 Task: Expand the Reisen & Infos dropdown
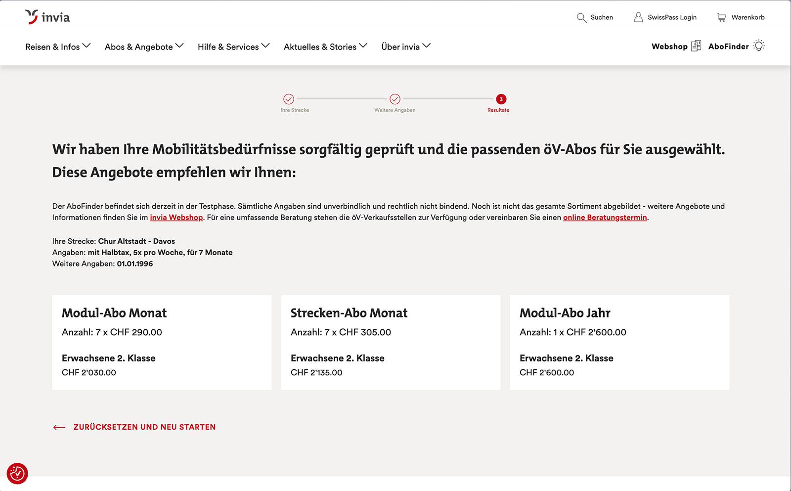point(58,46)
